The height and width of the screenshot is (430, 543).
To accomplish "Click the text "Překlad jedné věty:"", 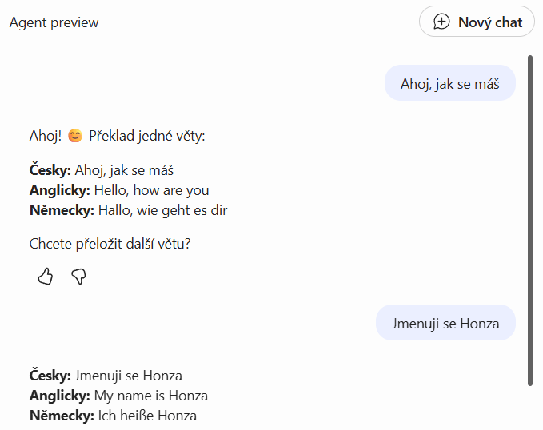I will 147,136.
